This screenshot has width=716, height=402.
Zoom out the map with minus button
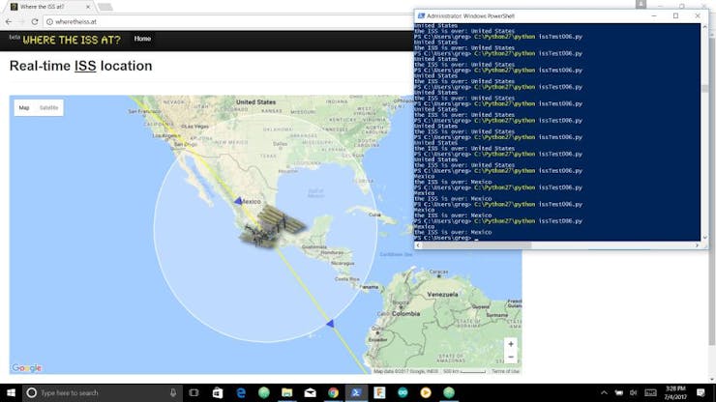click(511, 357)
